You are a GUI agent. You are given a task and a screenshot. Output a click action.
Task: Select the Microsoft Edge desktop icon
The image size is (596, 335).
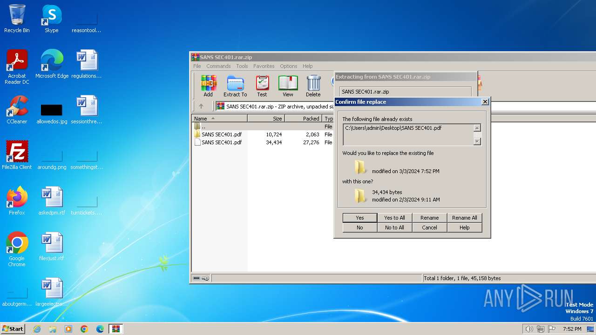tap(52, 64)
